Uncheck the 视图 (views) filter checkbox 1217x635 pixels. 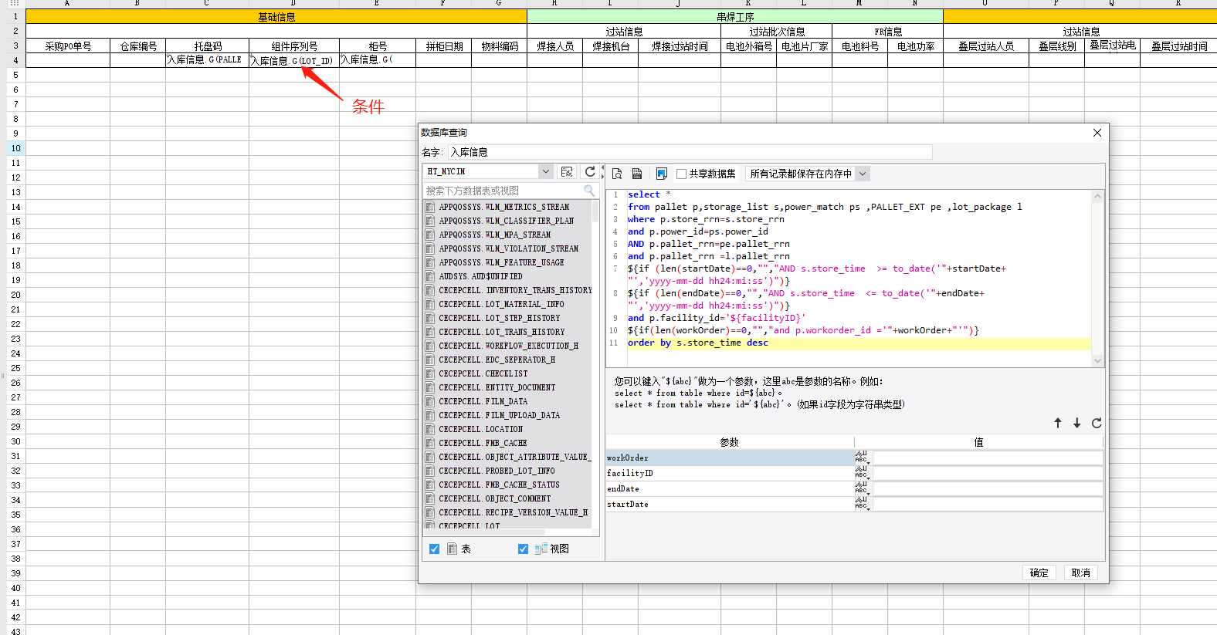(x=523, y=549)
